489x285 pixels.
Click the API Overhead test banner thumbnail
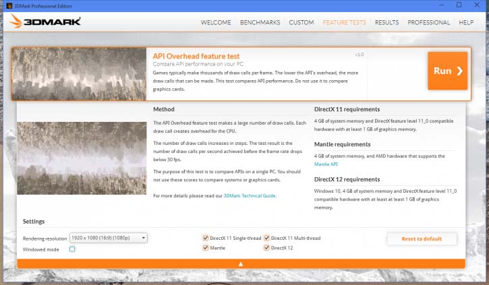79,74
